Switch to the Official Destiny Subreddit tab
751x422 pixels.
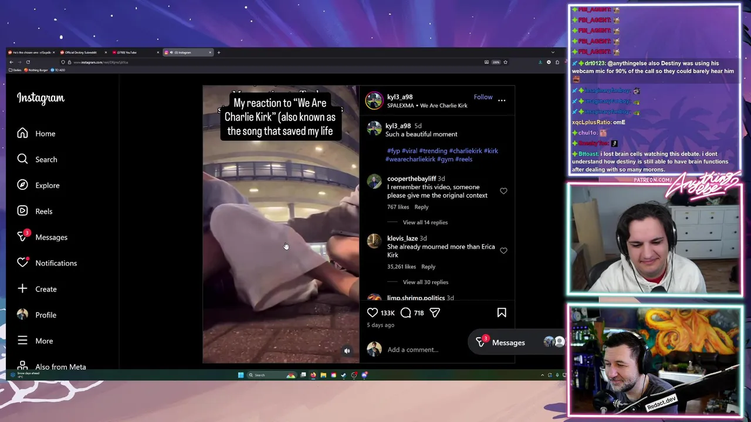(x=82, y=52)
